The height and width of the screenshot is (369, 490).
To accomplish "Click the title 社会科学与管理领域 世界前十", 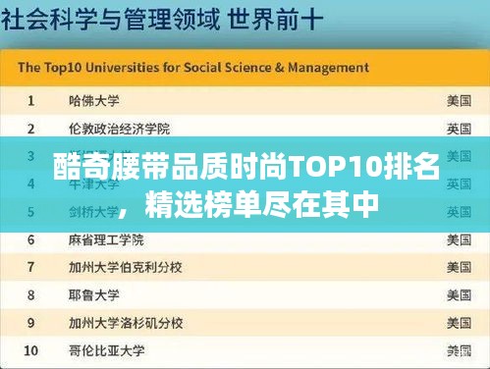I will pos(163,19).
